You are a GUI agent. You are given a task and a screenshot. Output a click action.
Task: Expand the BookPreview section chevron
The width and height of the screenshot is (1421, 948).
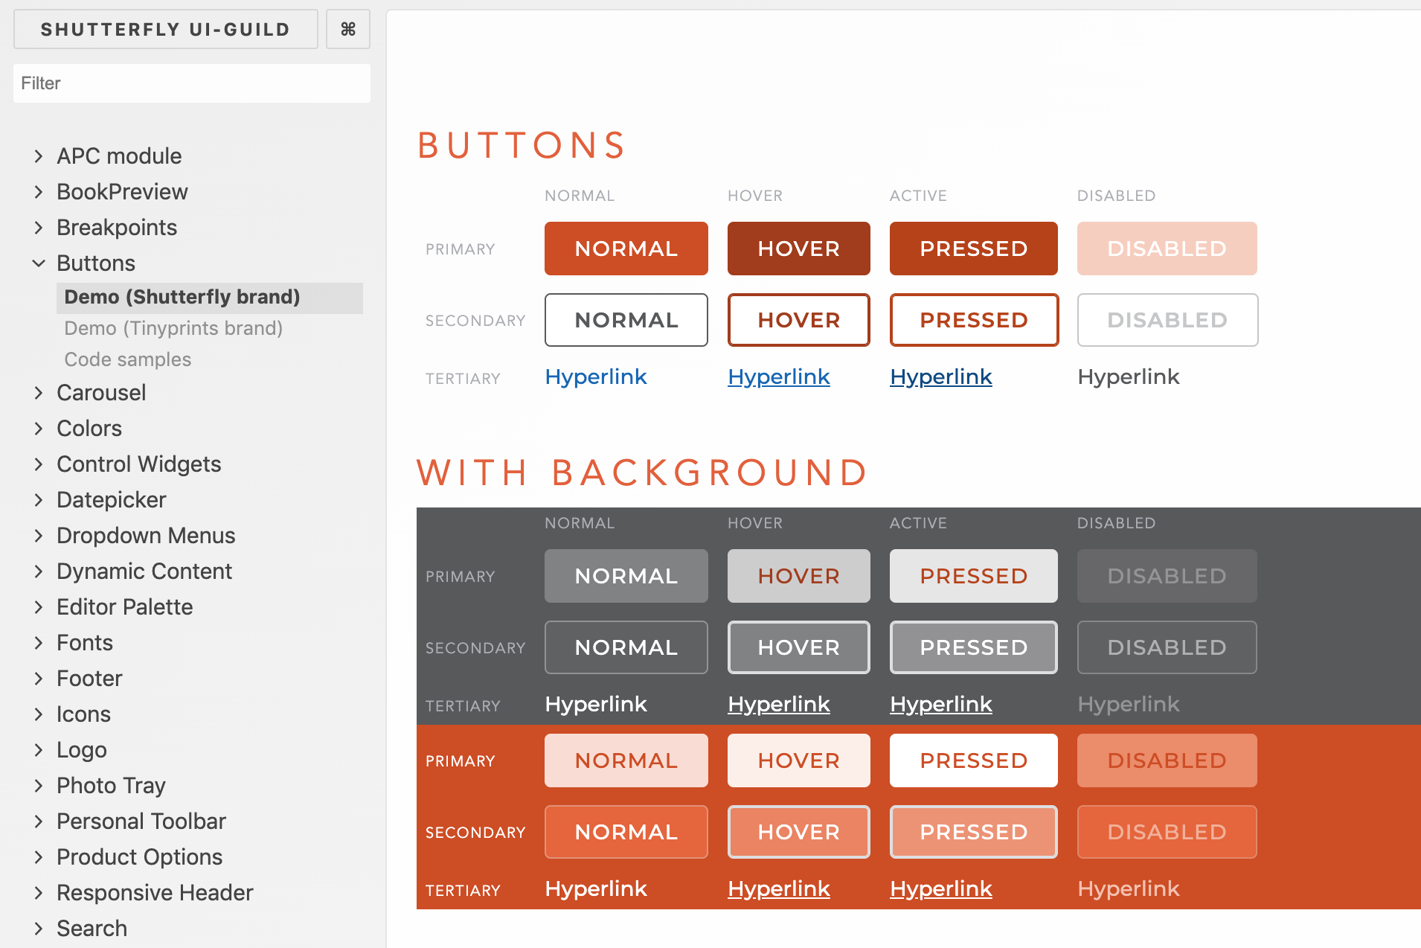coord(39,192)
